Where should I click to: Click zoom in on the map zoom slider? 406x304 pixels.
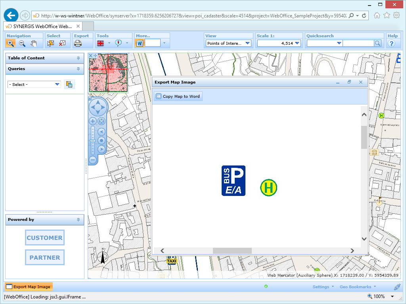[92, 121]
